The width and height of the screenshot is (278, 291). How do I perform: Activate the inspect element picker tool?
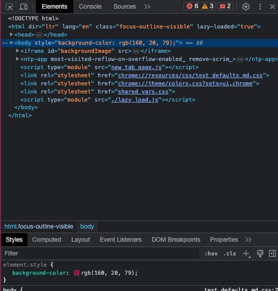pos(9,7)
